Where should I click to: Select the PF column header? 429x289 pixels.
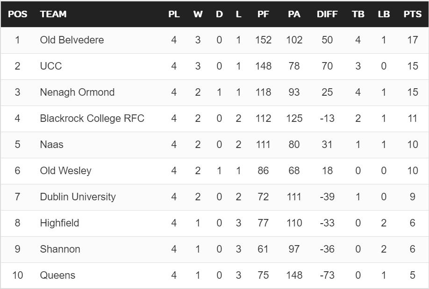coord(263,14)
